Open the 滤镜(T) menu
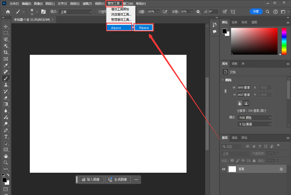 [x=87, y=4]
